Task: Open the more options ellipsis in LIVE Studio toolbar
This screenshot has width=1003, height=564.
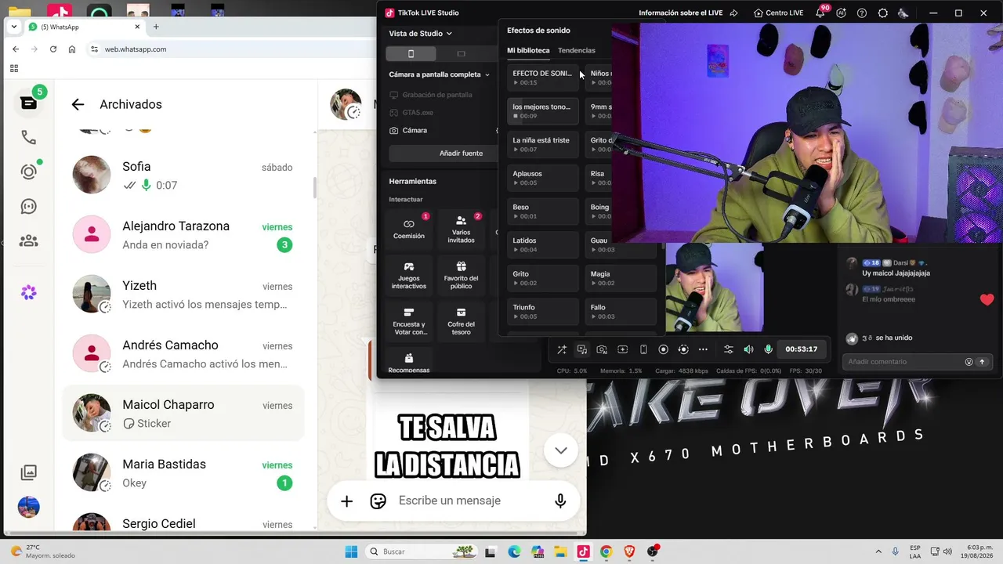Action: 703,349
